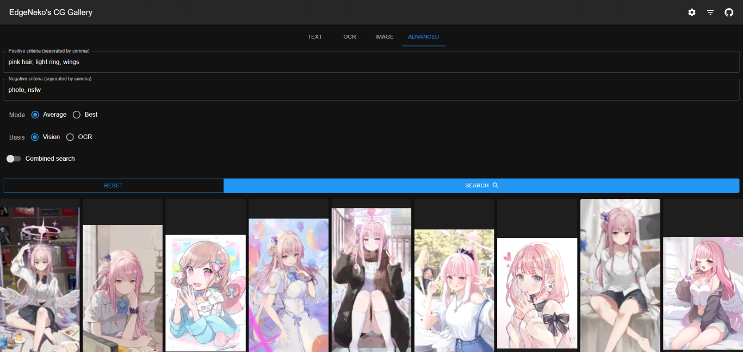Choose Vision as search basis
The height and width of the screenshot is (352, 743).
(35, 137)
